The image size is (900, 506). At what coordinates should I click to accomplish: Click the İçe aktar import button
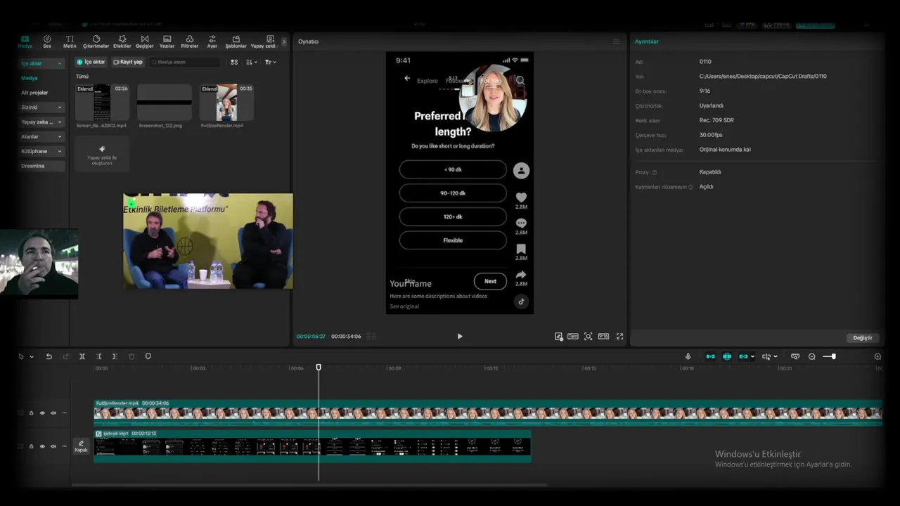[x=91, y=62]
